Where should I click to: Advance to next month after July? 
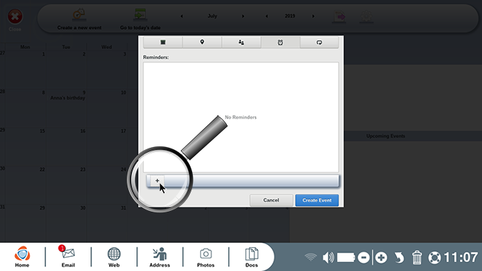(242, 16)
